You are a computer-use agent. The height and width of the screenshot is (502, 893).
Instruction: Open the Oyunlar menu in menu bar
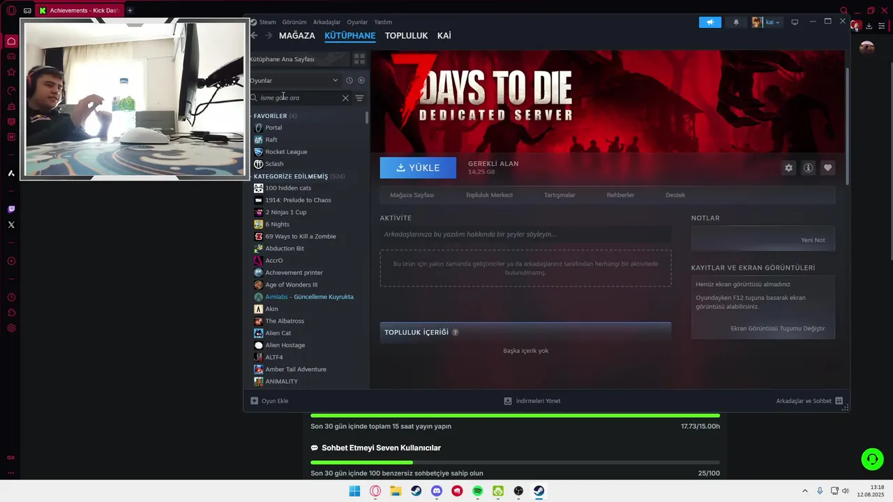click(357, 22)
